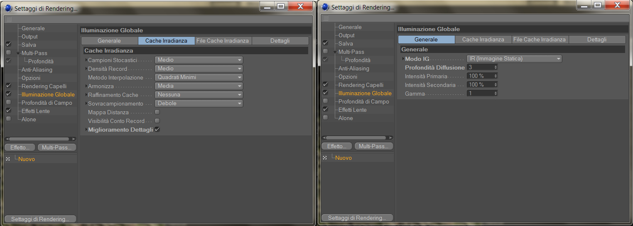Click Profondità Diffusione stepper arrows
This screenshot has height=226, width=633.
496,67
